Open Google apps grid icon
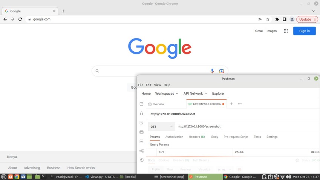Image resolution: width=320 pixels, height=180 pixels. 286,31
